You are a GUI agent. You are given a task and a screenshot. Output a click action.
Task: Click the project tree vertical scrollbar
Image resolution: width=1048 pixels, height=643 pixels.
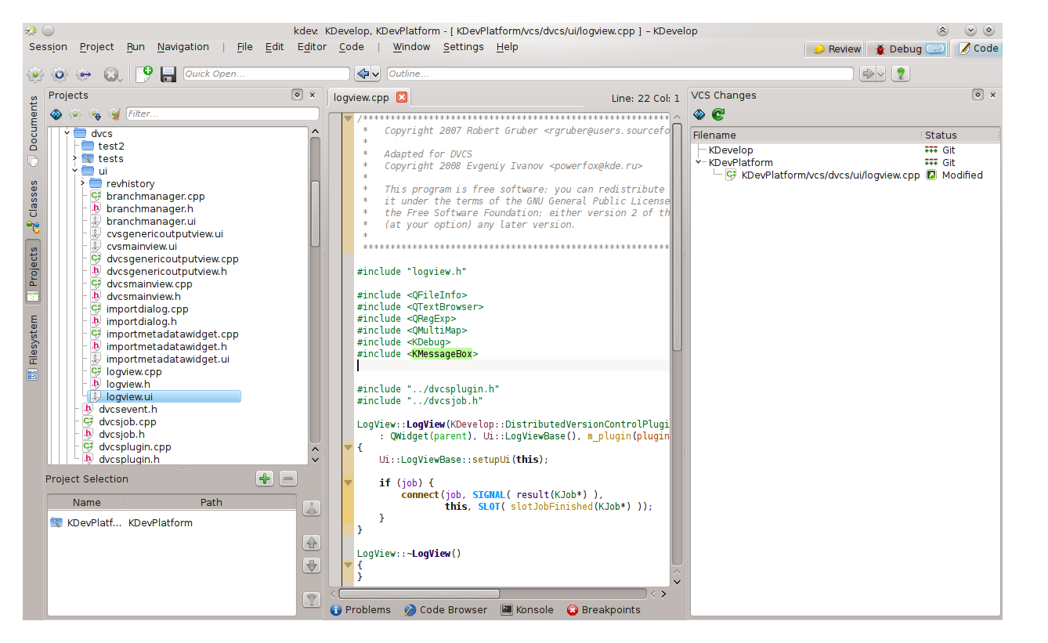tap(315, 290)
